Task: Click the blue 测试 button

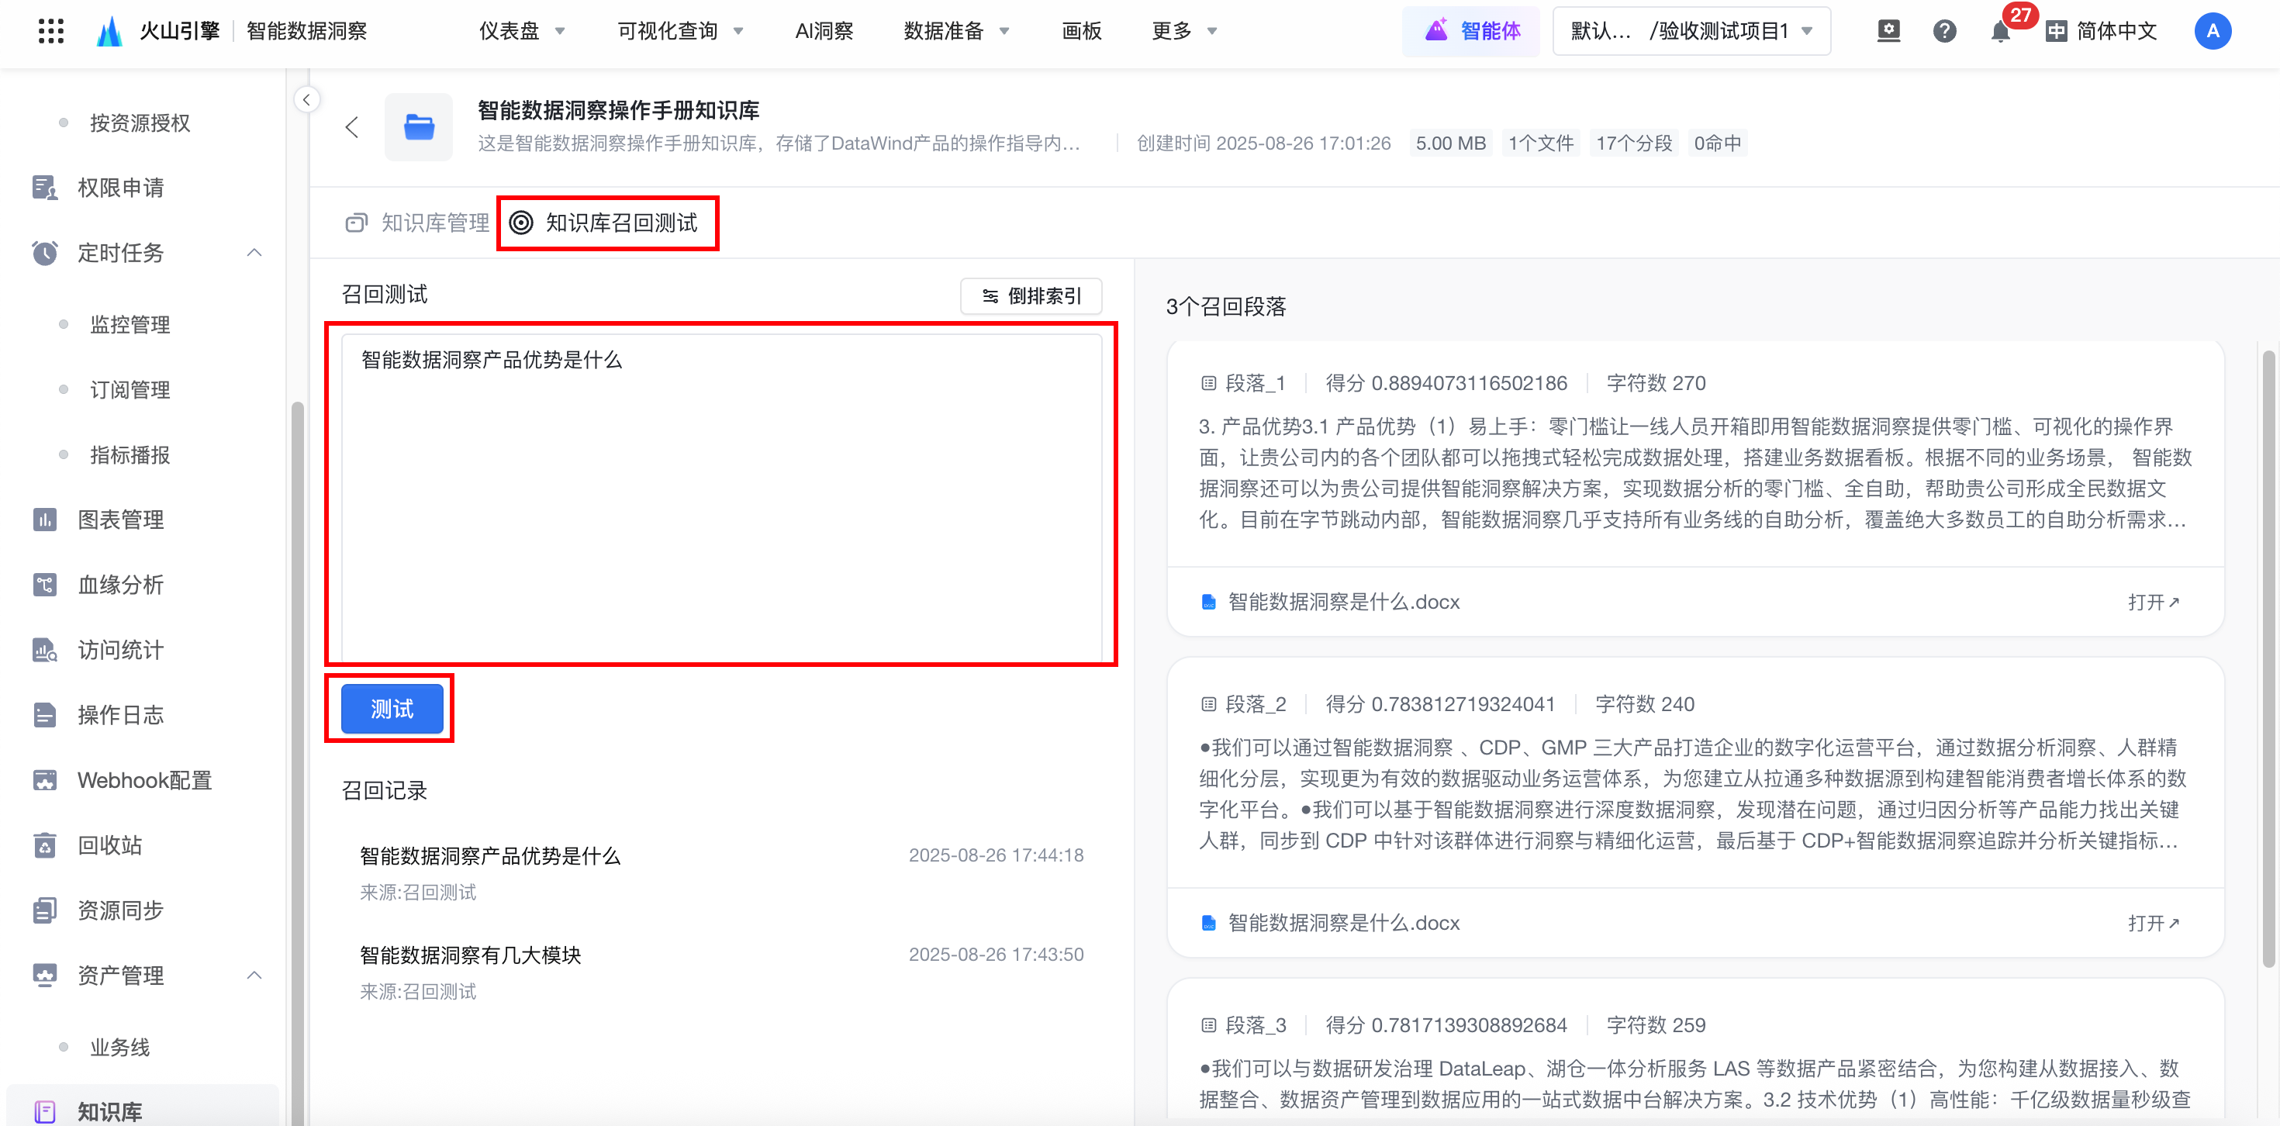Action: 391,708
